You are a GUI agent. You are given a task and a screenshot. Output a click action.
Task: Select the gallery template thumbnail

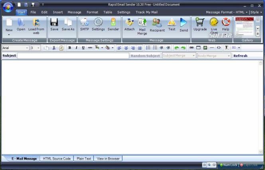tap(245, 26)
